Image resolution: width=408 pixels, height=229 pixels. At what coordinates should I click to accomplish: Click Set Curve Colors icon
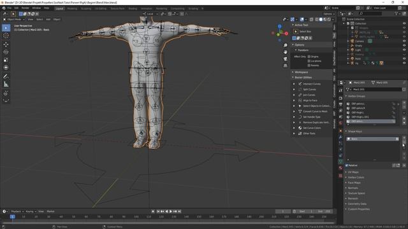coord(300,128)
